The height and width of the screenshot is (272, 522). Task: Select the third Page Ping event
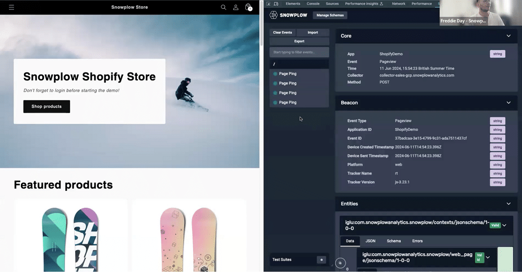pos(299,93)
